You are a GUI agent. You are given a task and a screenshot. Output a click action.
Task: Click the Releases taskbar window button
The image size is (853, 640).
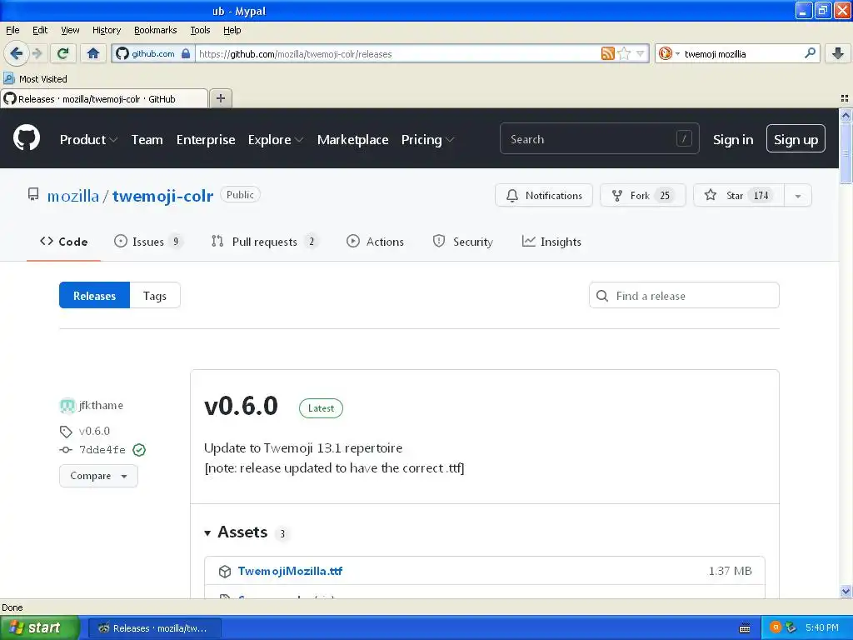[x=154, y=628]
